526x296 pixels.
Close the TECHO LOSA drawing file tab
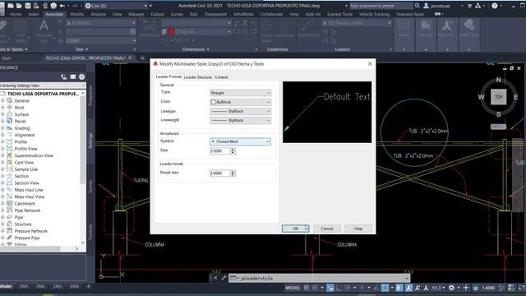[130, 58]
